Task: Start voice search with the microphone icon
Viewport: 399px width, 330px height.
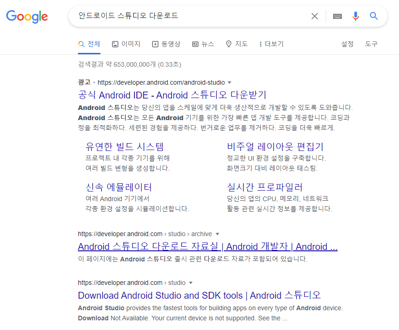Action: coord(356,16)
